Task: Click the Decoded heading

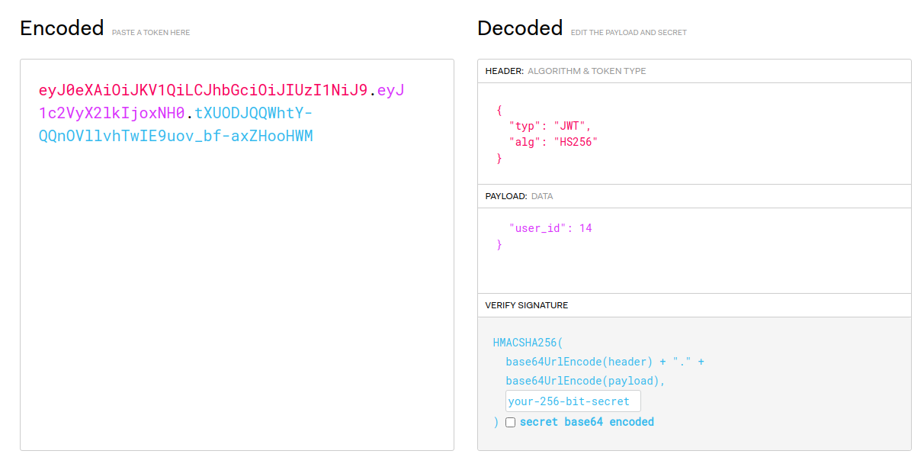Action: (x=520, y=28)
